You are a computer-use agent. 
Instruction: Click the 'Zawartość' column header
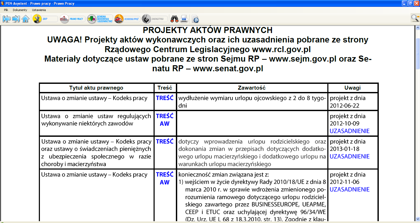(252, 88)
